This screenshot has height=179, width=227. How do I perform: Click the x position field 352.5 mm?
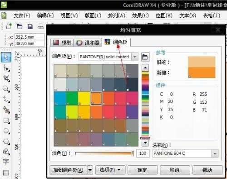[x=30, y=37]
